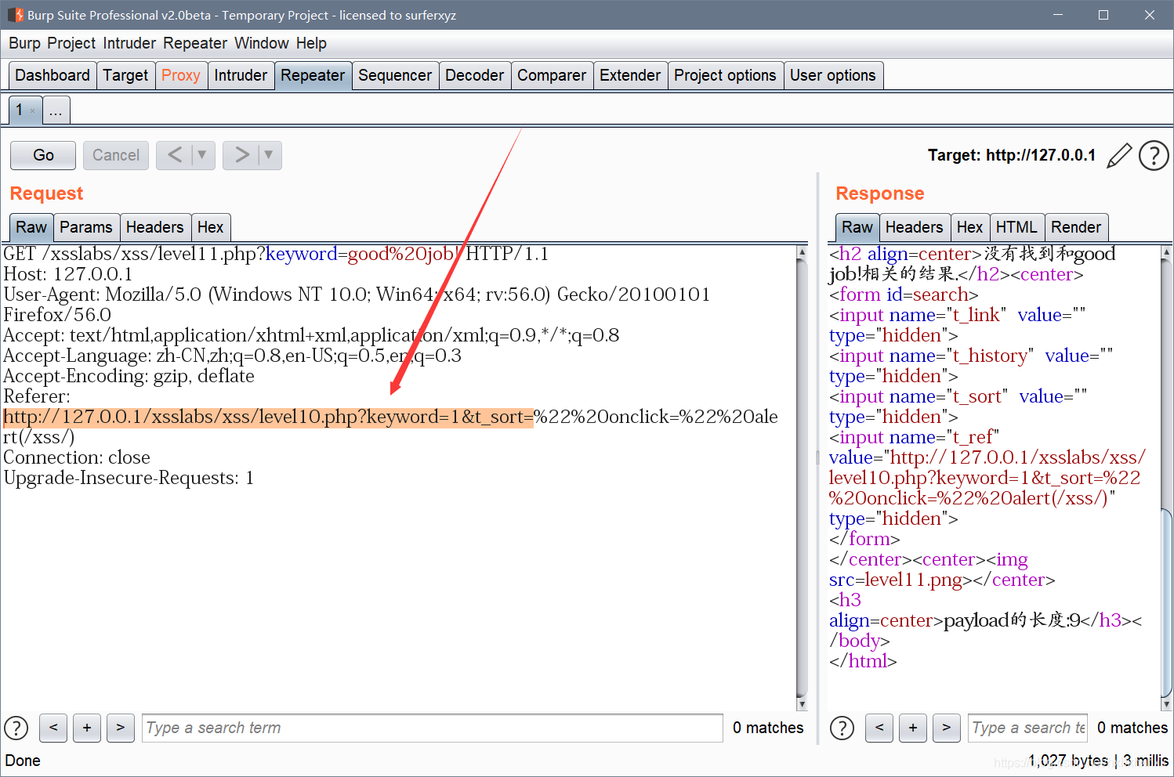Add new repeater tab with ellipsis
The width and height of the screenshot is (1174, 777).
pyautogui.click(x=56, y=111)
